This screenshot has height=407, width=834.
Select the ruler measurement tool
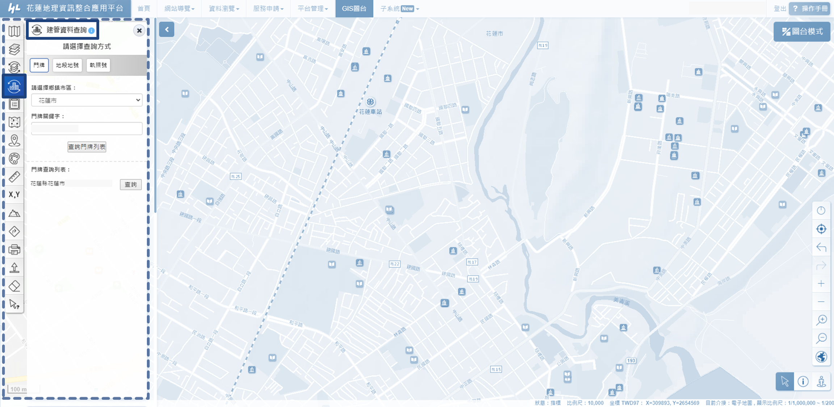tap(14, 177)
